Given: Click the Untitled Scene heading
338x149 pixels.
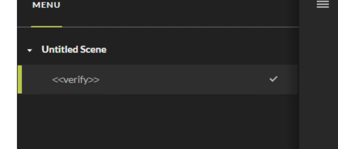Looking at the screenshot, I should click(x=74, y=50).
